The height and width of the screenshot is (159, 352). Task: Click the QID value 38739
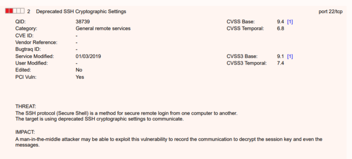pos(83,22)
